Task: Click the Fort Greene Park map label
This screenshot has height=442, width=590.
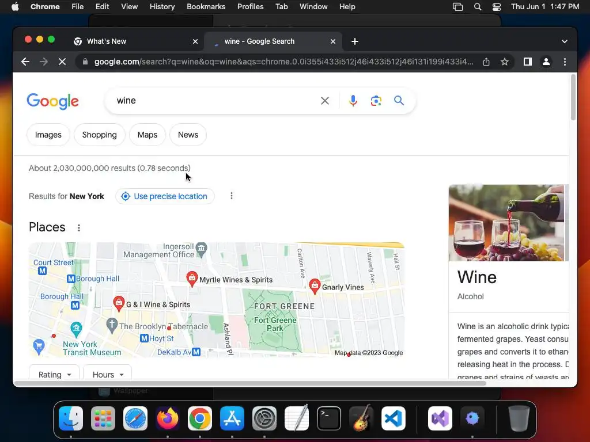Action: (x=275, y=324)
